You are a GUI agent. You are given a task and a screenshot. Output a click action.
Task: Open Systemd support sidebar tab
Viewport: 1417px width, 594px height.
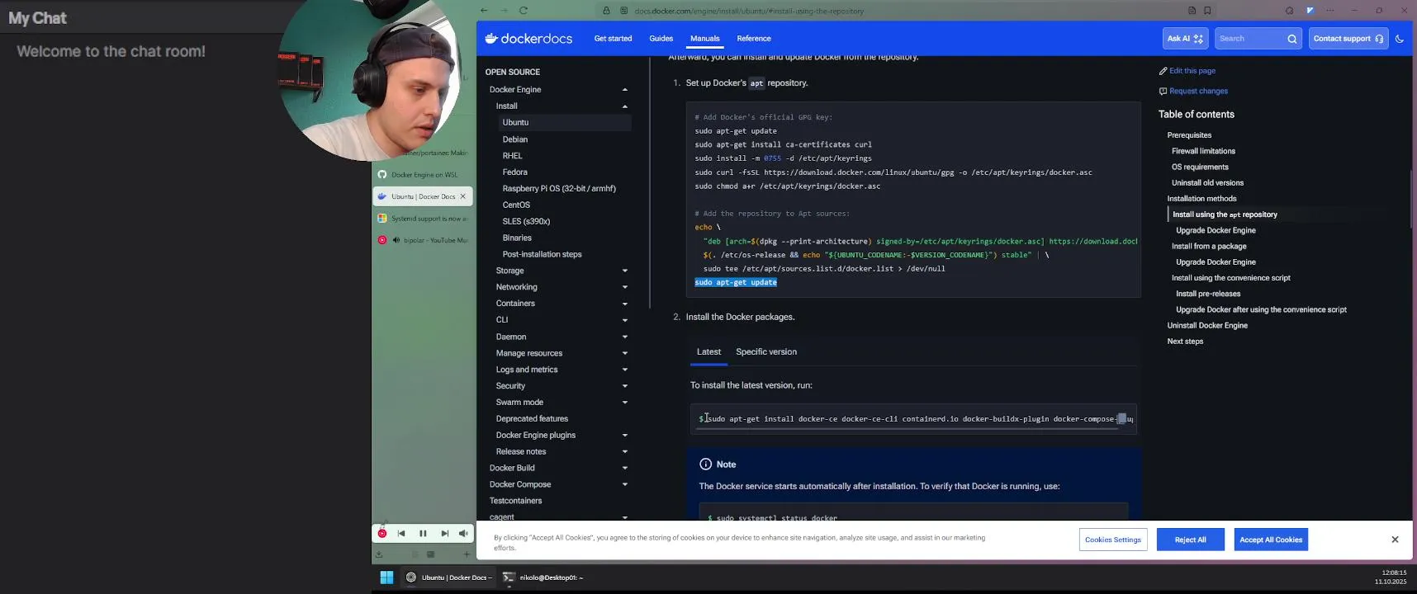coord(423,219)
